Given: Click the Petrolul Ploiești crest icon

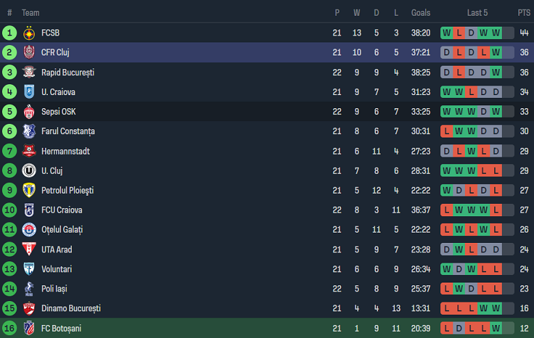Looking at the screenshot, I should click(29, 190).
